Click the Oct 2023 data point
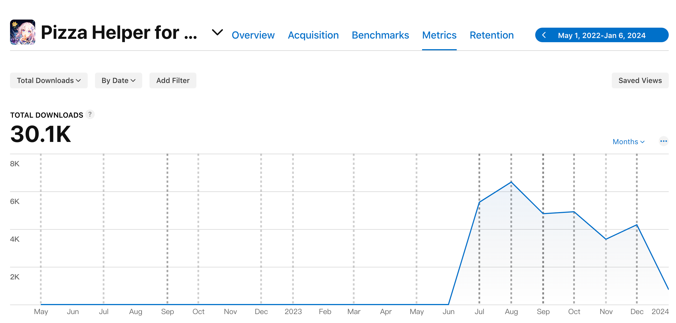The image size is (676, 323). pyautogui.click(x=574, y=212)
